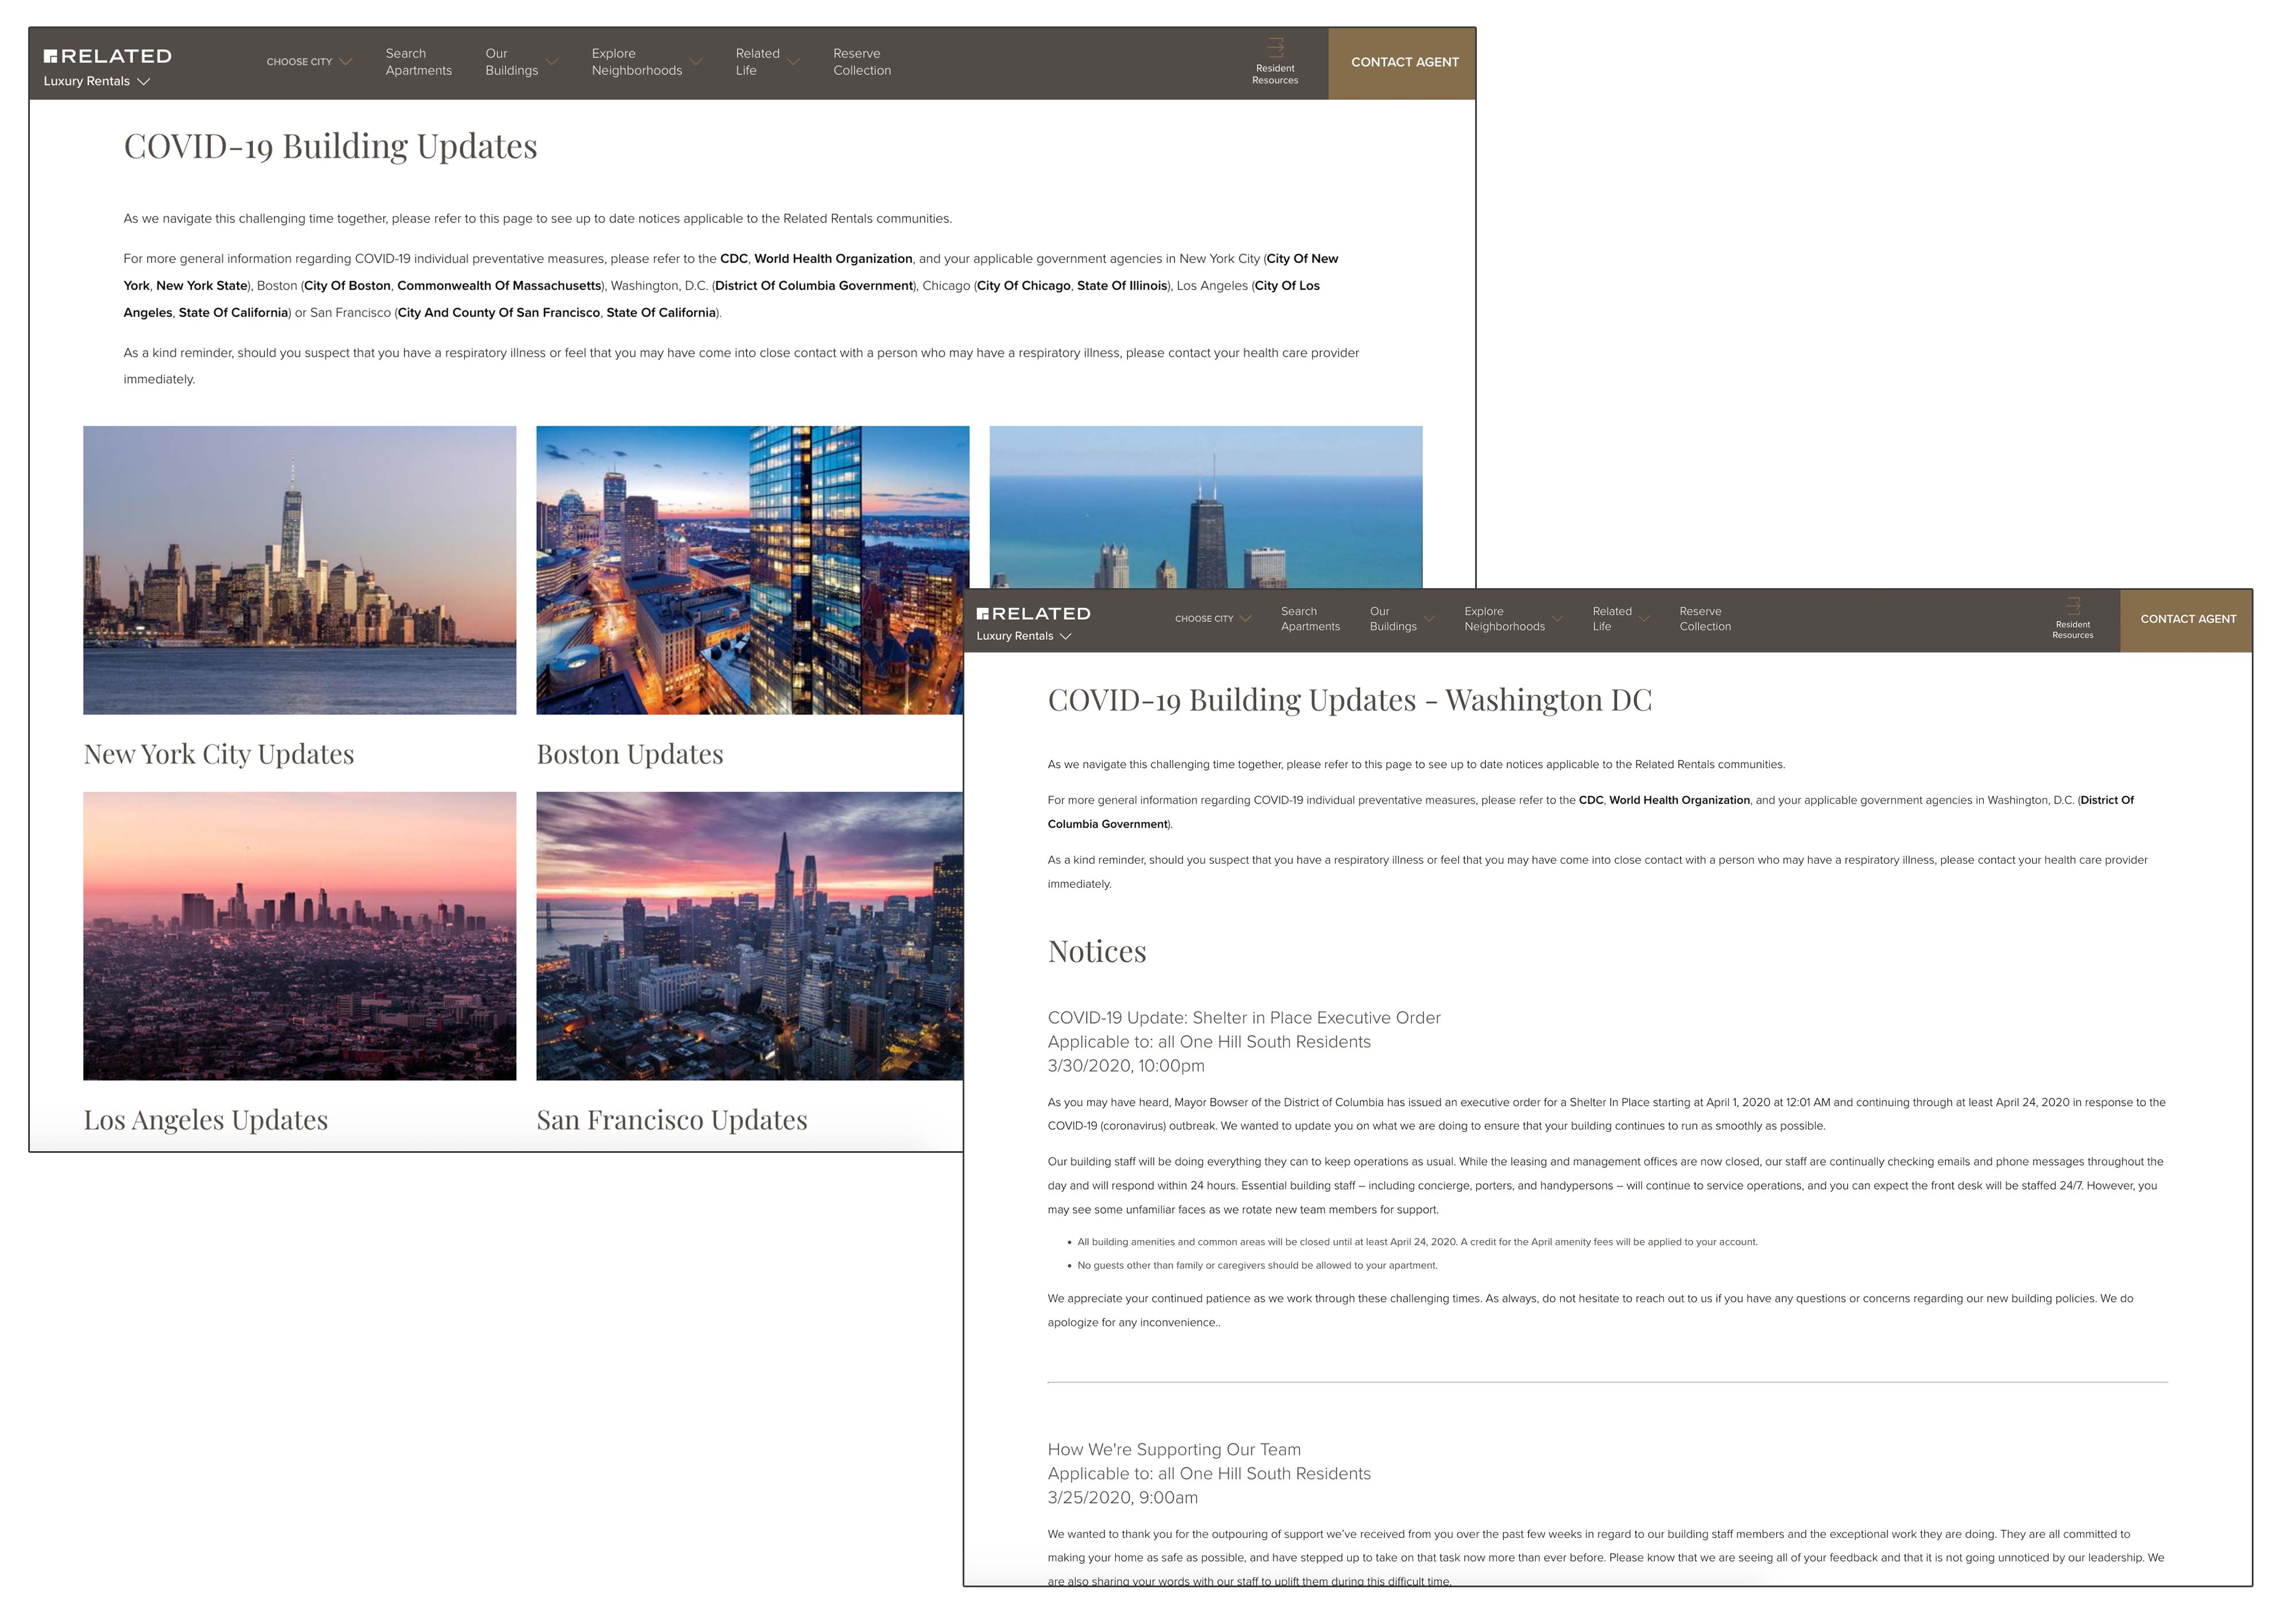Screen dimensions: 2296x1624
Task: Click the Notices section heading
Action: 1097,951
